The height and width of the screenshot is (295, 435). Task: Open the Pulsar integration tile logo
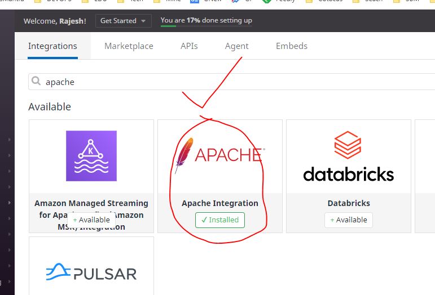(x=91, y=272)
